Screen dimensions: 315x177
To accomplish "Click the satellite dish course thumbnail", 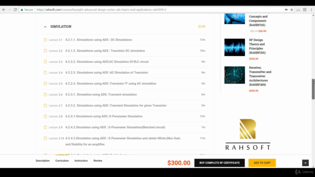I will click(x=235, y=19).
